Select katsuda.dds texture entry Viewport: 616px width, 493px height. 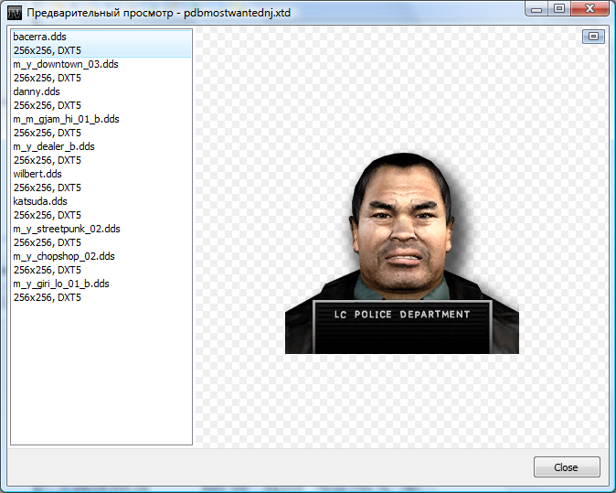[x=101, y=209]
